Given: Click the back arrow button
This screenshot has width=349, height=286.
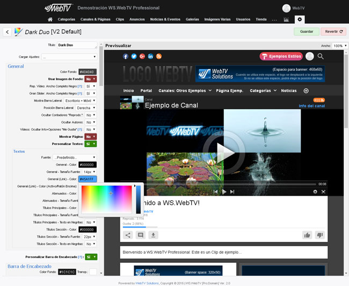Looking at the screenshot, I should point(8,32).
